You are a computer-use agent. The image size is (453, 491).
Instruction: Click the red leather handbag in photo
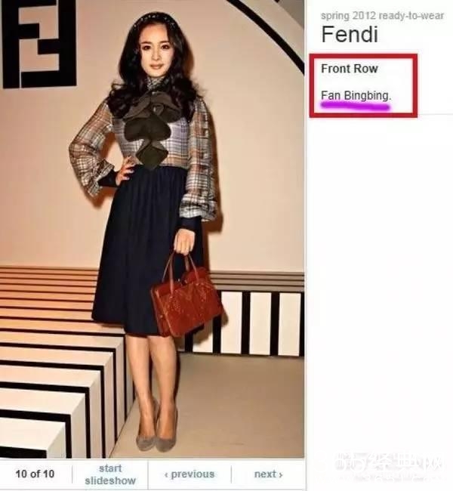pyautogui.click(x=186, y=298)
